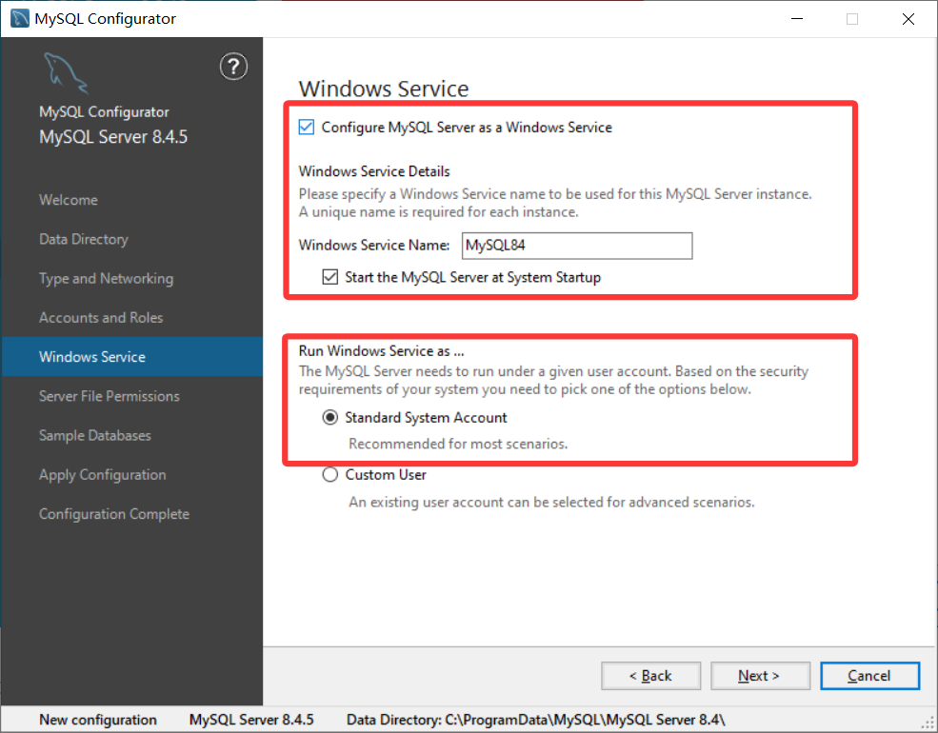
Task: Click 'Recommended for most scenarios.' text
Action: click(458, 445)
